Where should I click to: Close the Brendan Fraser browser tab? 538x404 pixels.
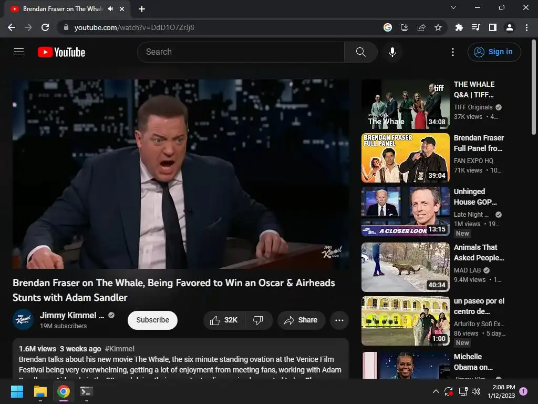(122, 9)
